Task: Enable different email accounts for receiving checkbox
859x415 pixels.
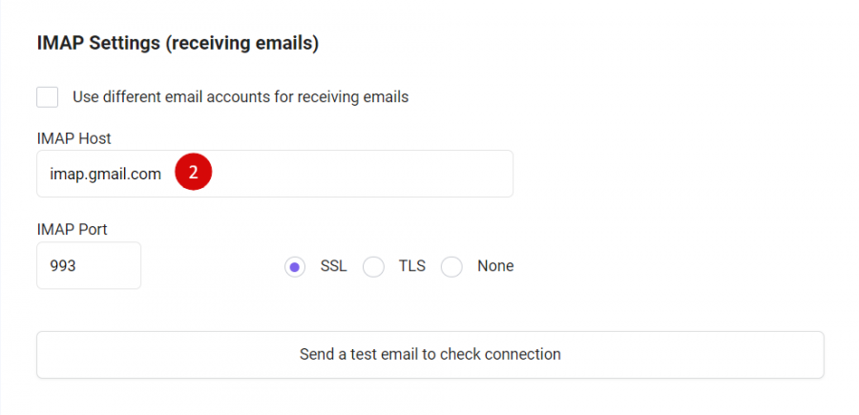Action: coord(47,97)
